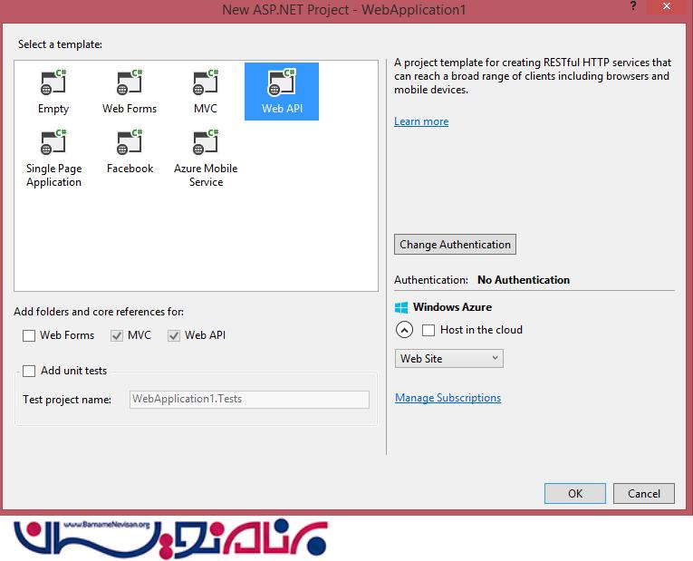This screenshot has height=561, width=693.
Task: Choose the Web Forms template icon
Action: [130, 82]
